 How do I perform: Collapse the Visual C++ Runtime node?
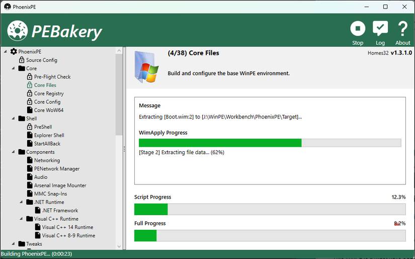[x=22, y=219]
